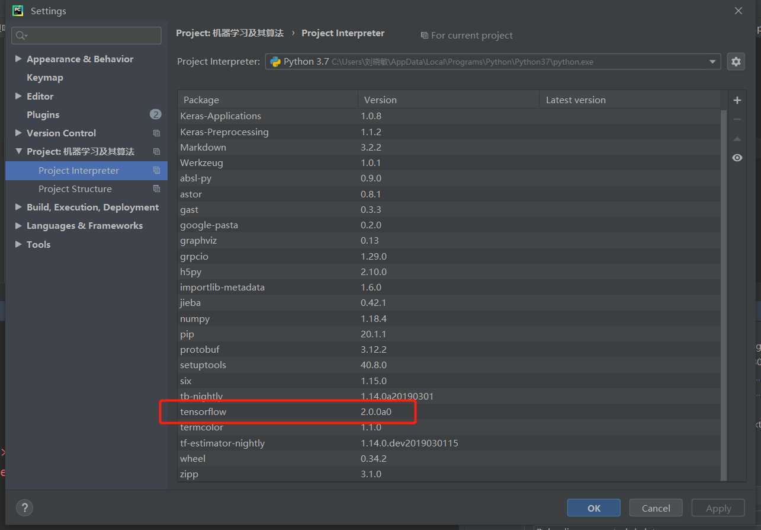Select the wheel package row
This screenshot has width=761, height=530.
coord(449,458)
